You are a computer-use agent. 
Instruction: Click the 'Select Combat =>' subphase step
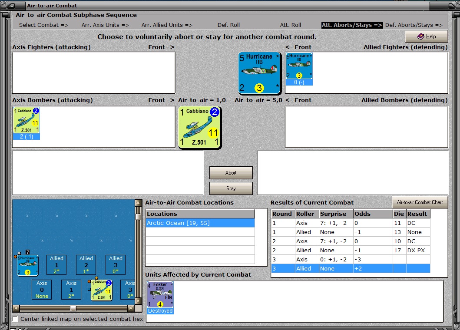tap(43, 25)
